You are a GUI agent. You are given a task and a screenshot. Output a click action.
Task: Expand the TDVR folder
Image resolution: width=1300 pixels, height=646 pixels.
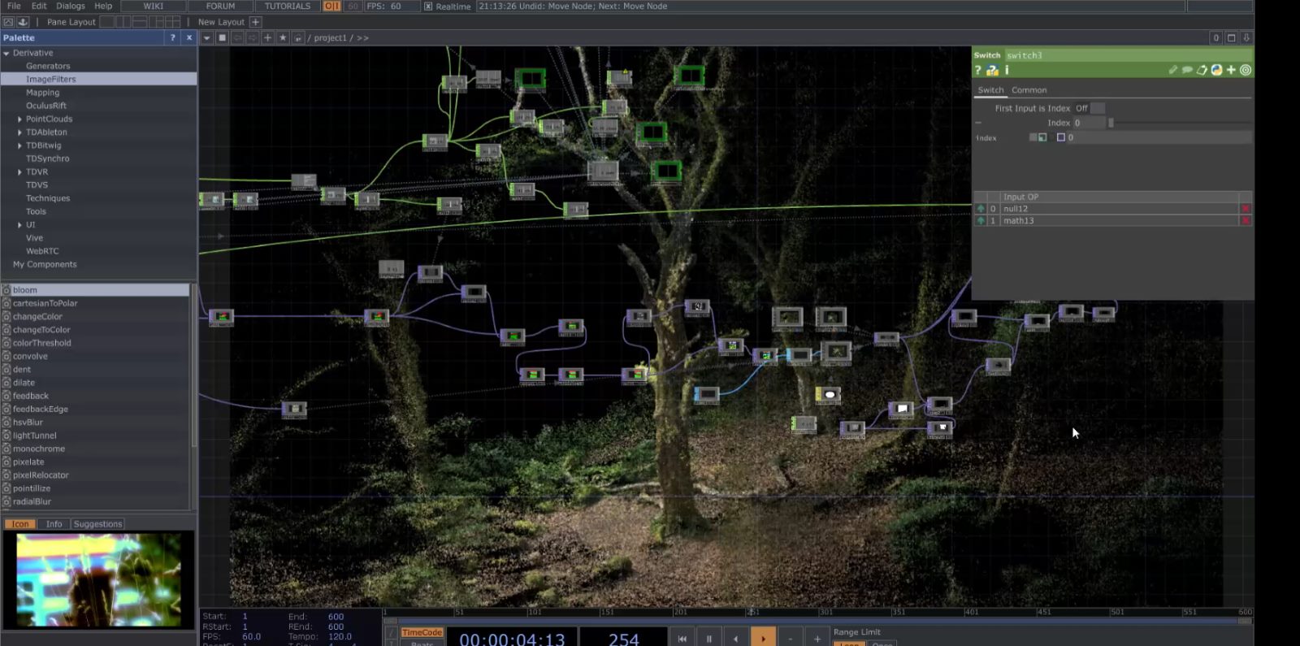(x=19, y=172)
